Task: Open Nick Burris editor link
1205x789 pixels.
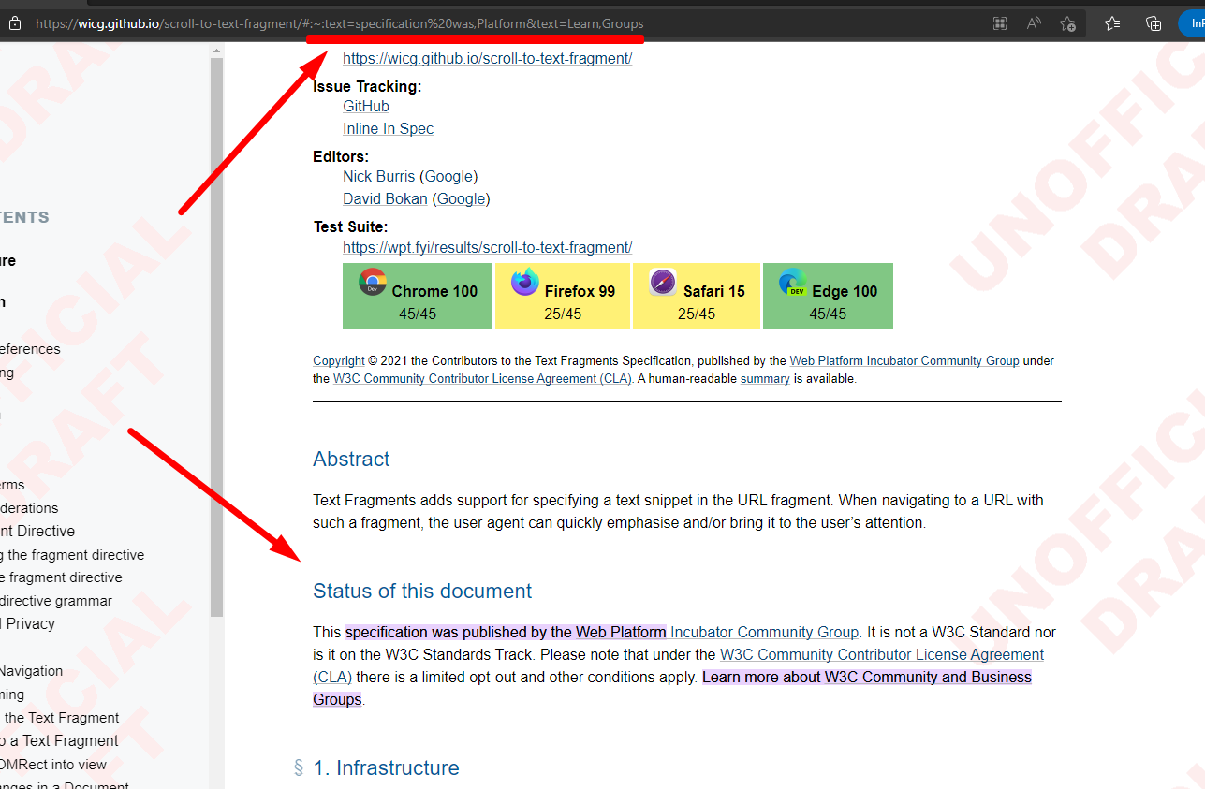Action: pyautogui.click(x=378, y=176)
